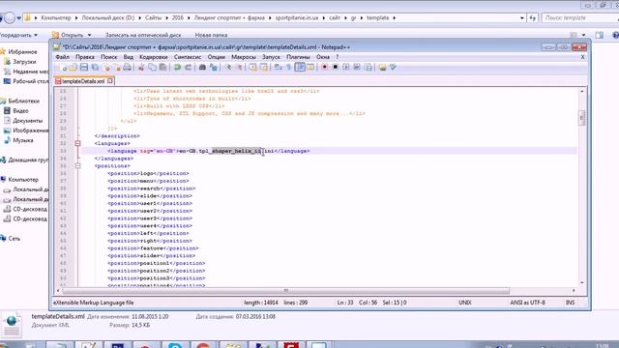
Task: Collapse the languages fold marker
Action: (x=77, y=143)
